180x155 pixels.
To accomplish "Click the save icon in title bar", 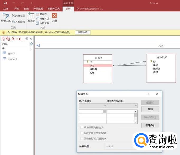I will click(x=5, y=3).
